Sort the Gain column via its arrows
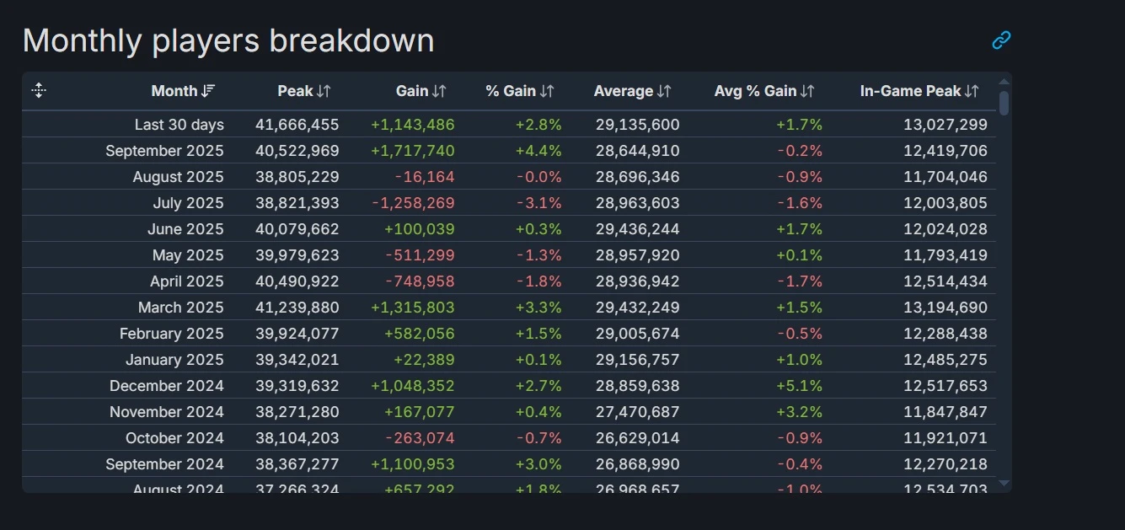This screenshot has width=1125, height=530. 439,91
